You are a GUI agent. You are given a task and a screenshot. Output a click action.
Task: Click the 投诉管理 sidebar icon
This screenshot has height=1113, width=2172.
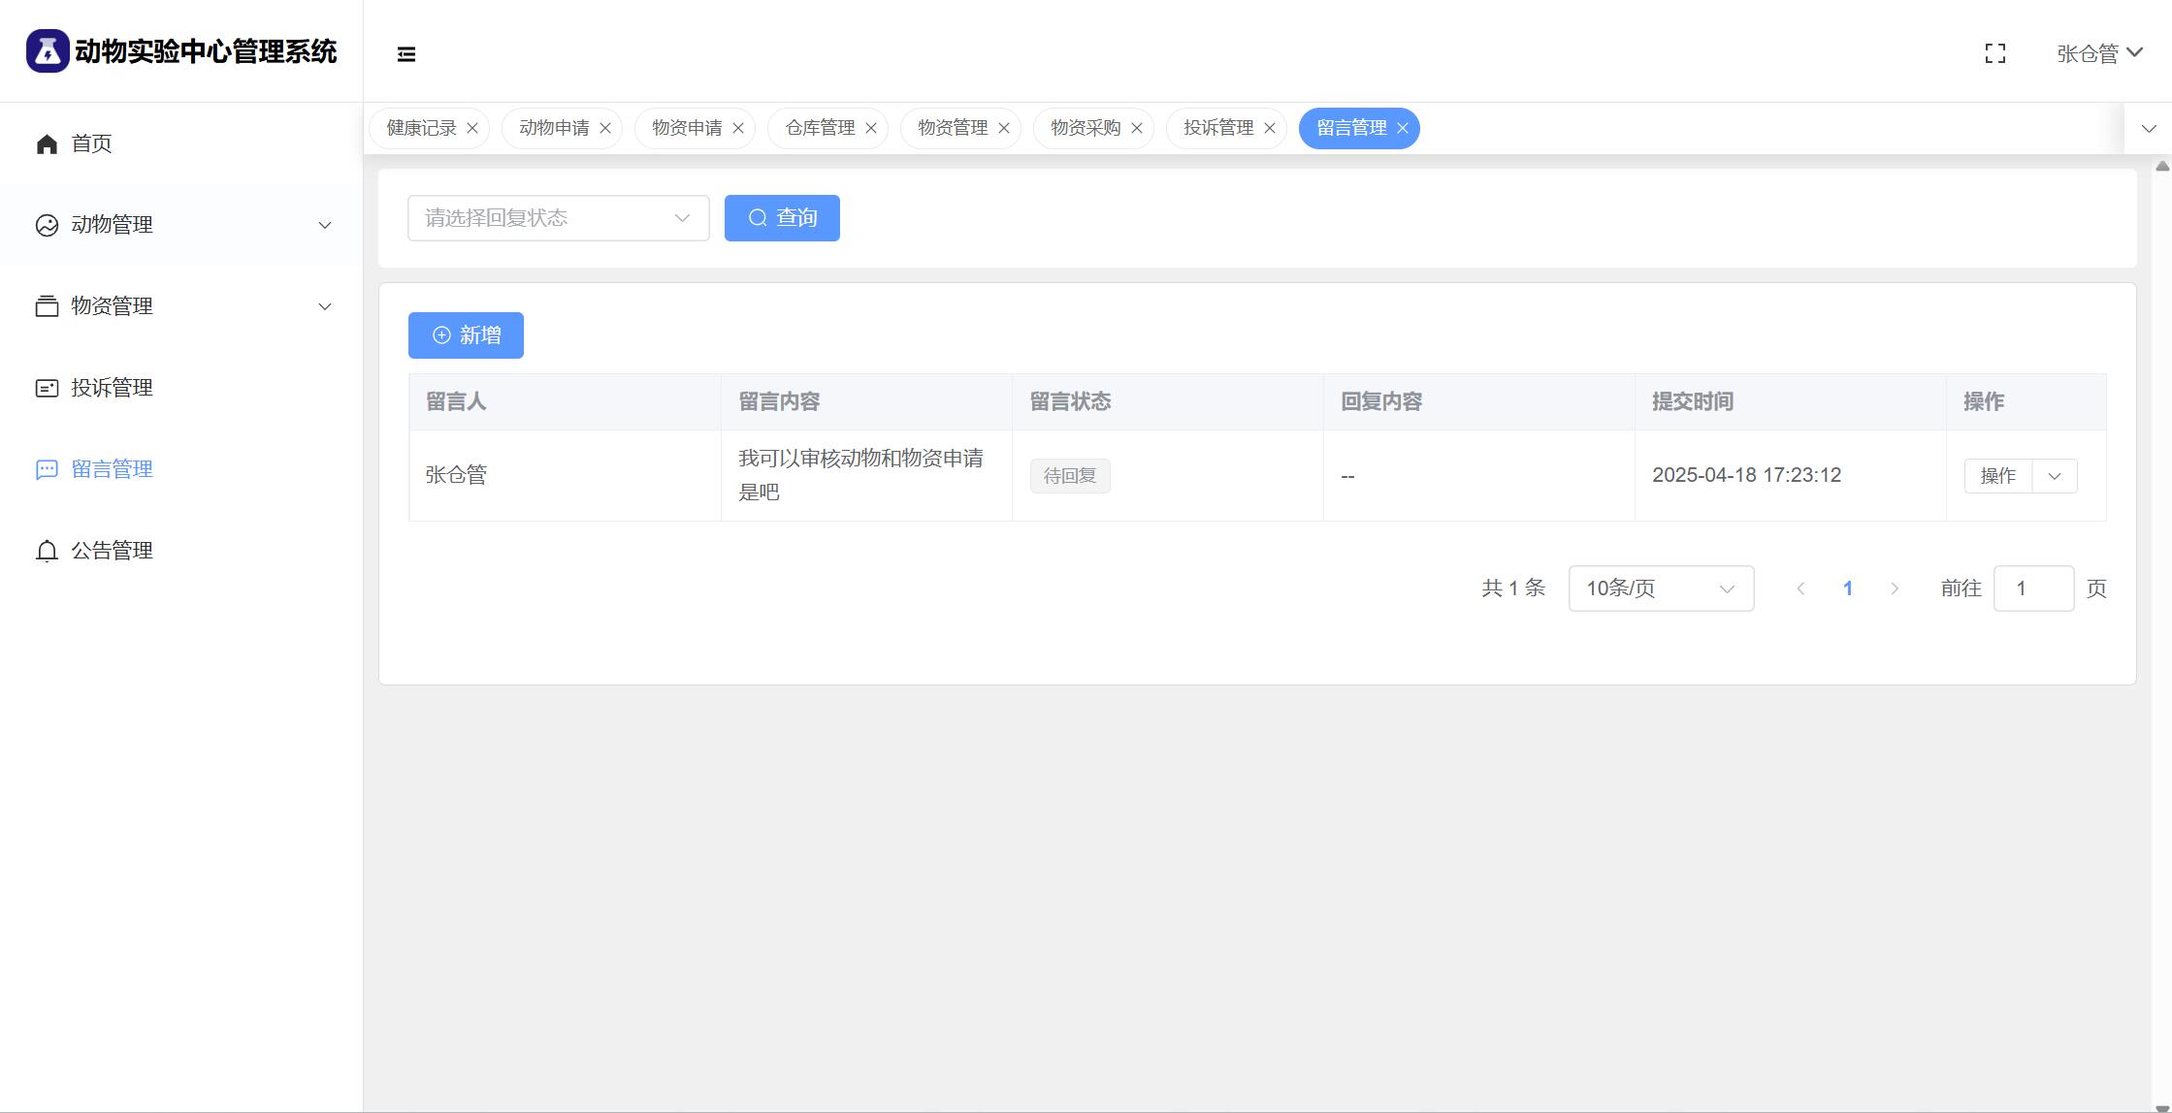(47, 388)
